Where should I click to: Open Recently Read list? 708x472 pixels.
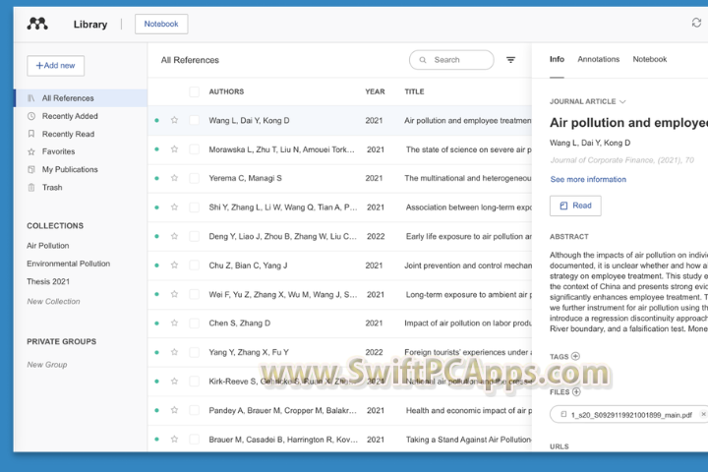68,134
